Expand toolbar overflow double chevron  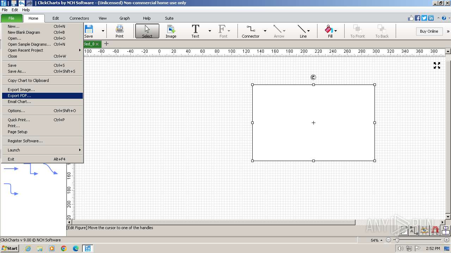448,31
